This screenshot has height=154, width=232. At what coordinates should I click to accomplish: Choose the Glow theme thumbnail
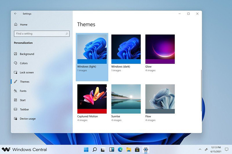(160, 49)
